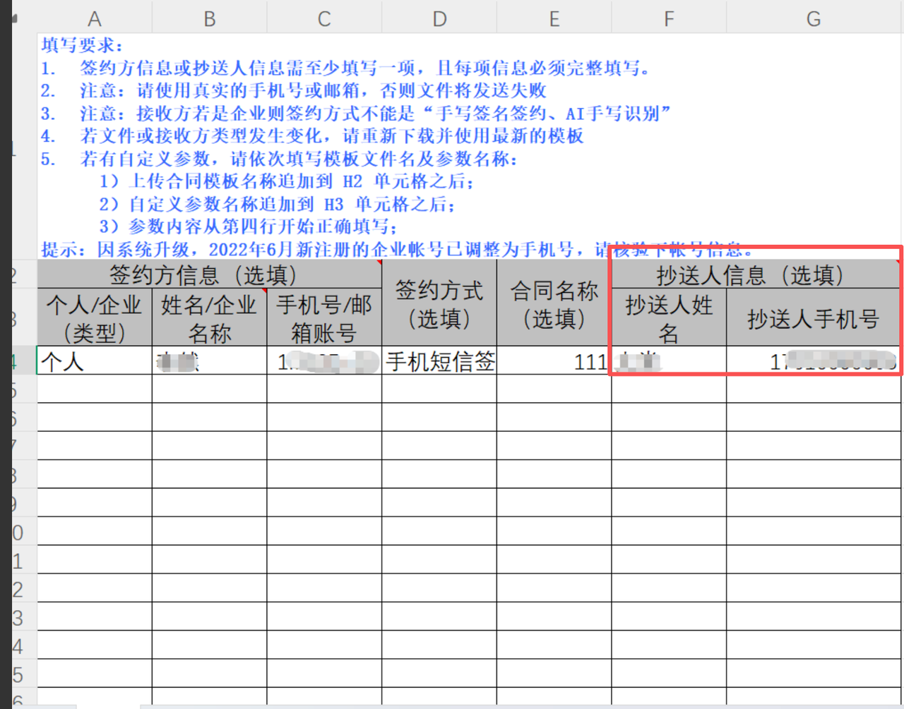Click the column C header
The width and height of the screenshot is (904, 709).
pyautogui.click(x=324, y=19)
